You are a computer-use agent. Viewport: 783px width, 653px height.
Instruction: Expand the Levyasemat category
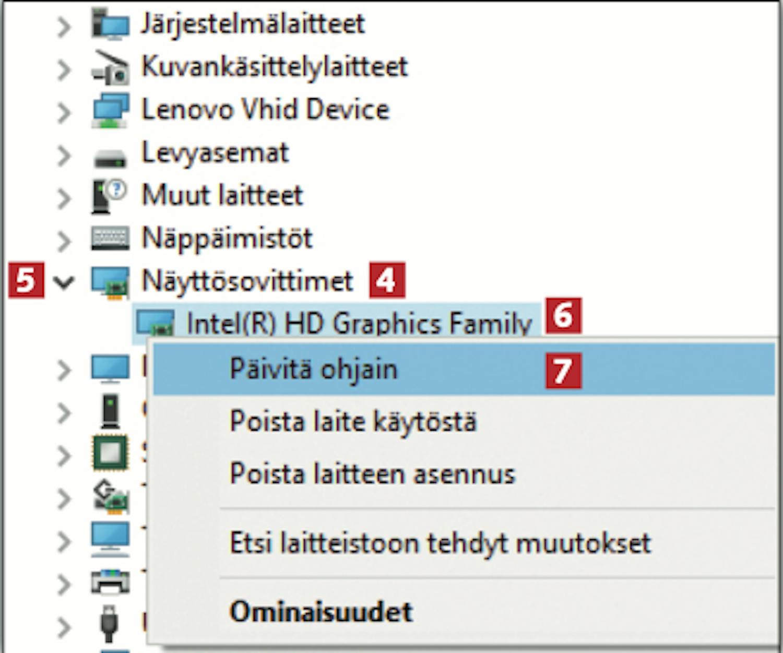(x=64, y=155)
